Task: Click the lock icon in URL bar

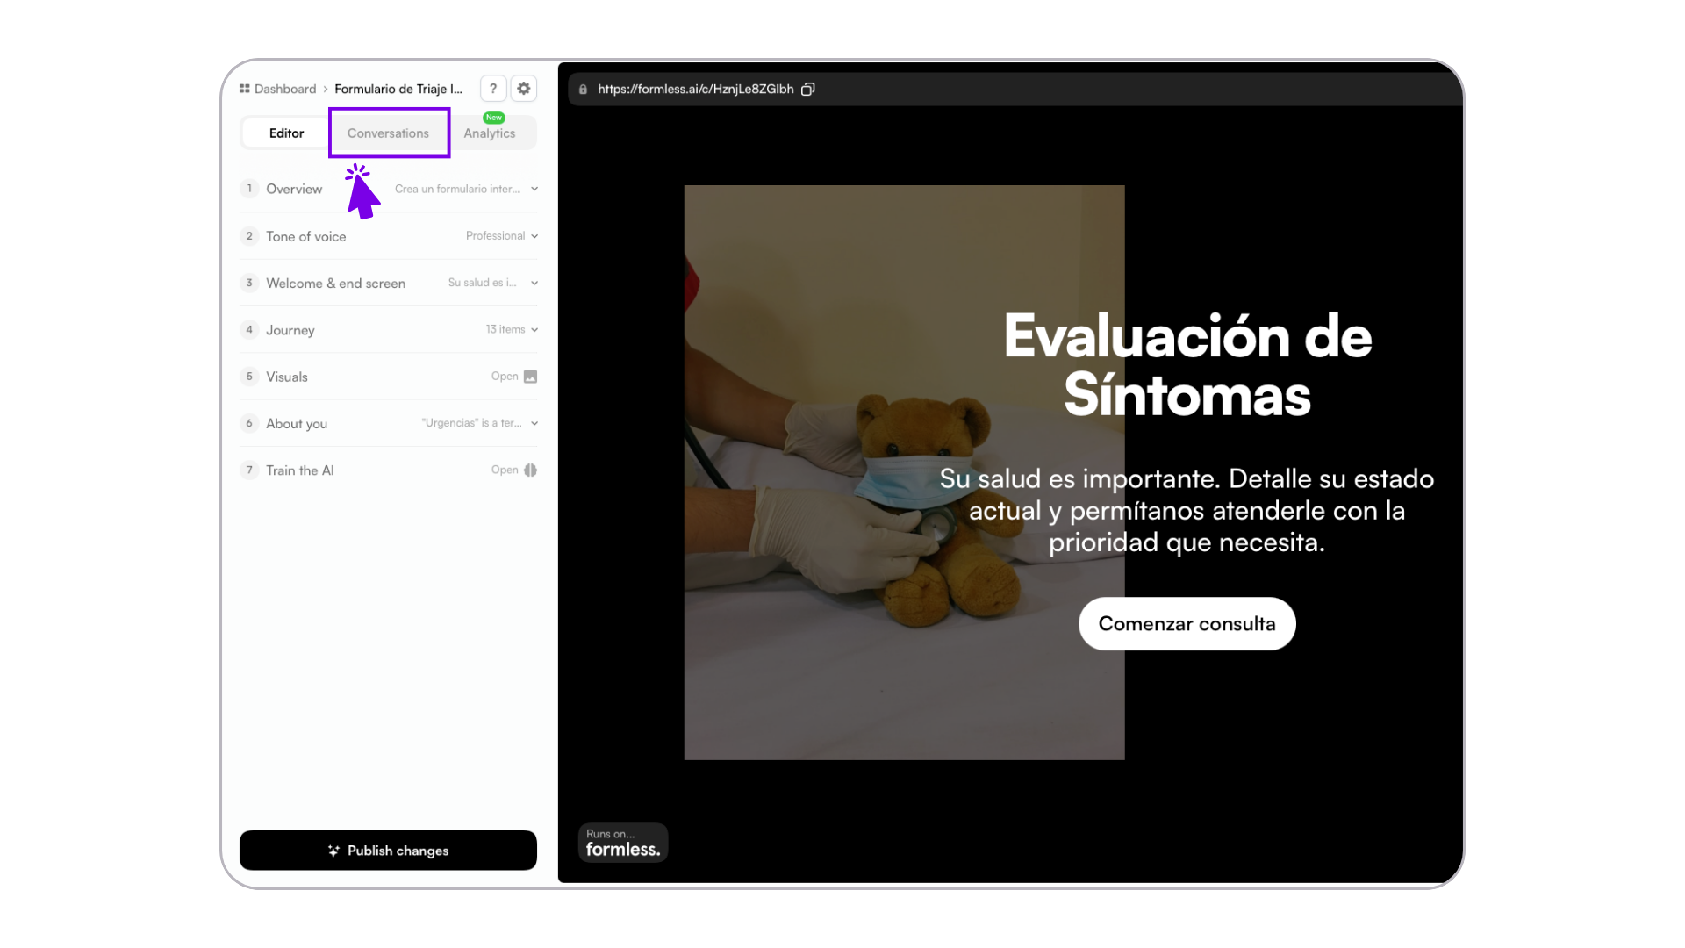Action: (x=583, y=89)
